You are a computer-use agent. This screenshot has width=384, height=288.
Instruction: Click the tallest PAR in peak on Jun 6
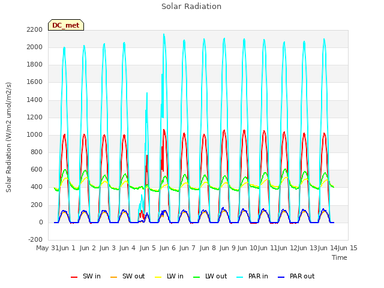pos(164,35)
